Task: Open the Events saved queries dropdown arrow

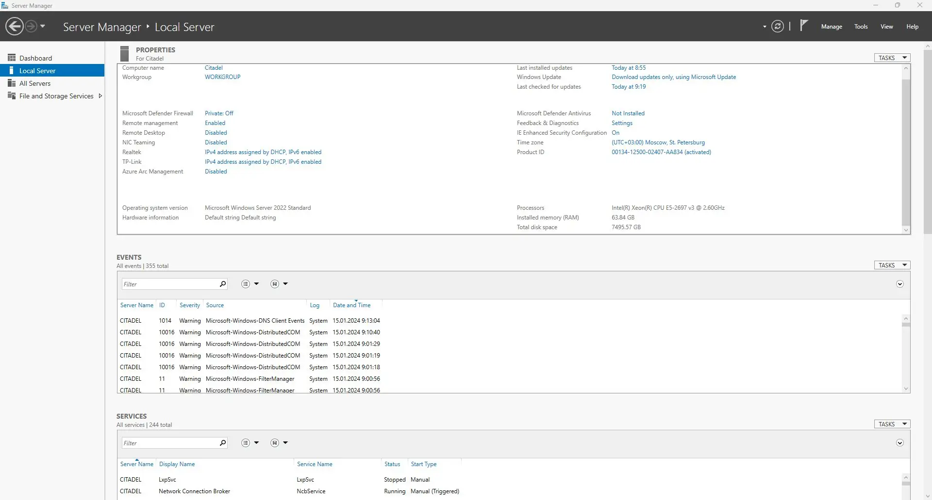Action: tap(285, 284)
